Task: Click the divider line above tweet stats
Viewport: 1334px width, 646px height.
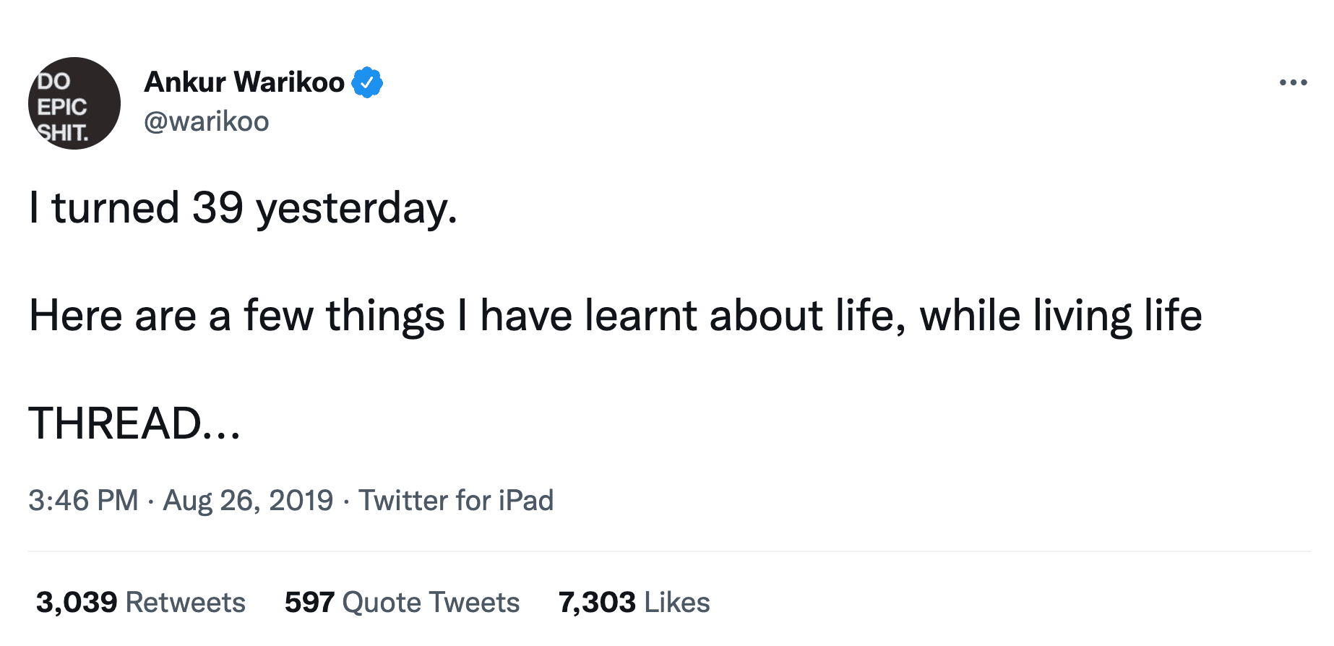Action: (669, 551)
